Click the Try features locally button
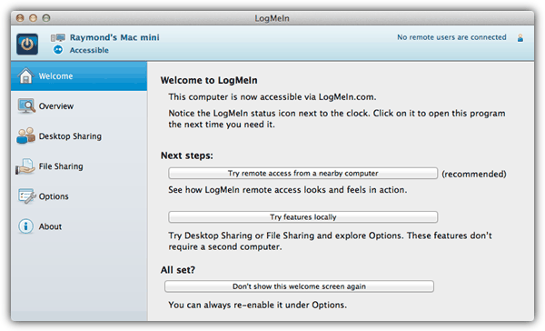Screen dimensions: 545x331 (x=302, y=217)
